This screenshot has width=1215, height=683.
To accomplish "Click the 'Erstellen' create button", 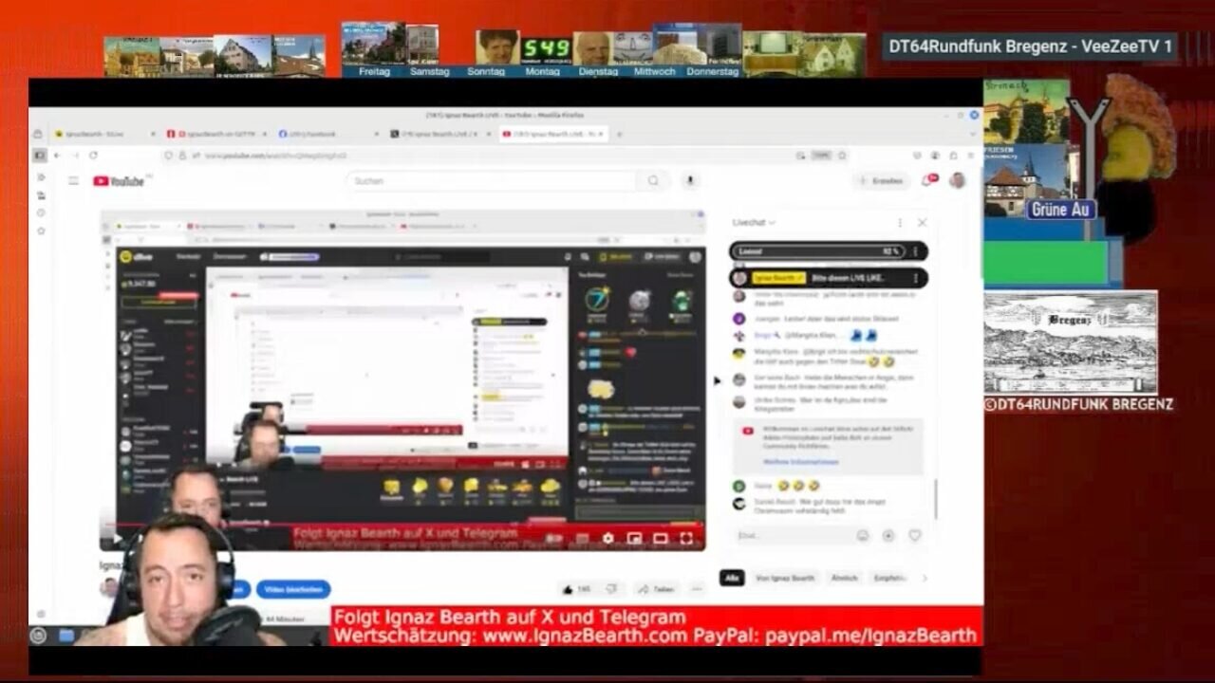I will [x=882, y=180].
